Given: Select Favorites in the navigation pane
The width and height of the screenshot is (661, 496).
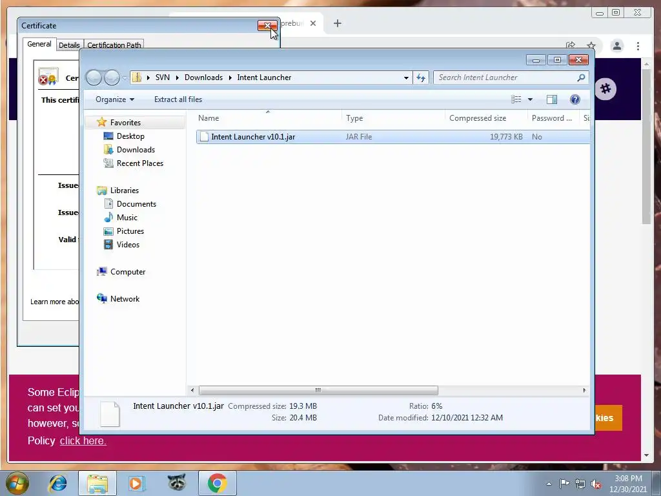Looking at the screenshot, I should pyautogui.click(x=125, y=122).
